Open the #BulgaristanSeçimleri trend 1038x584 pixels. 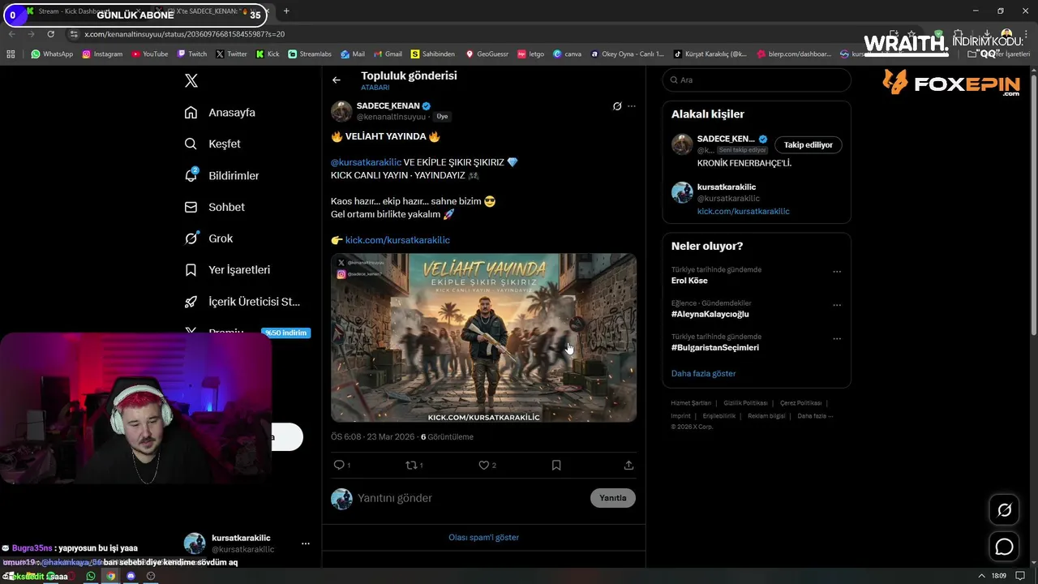(x=715, y=347)
